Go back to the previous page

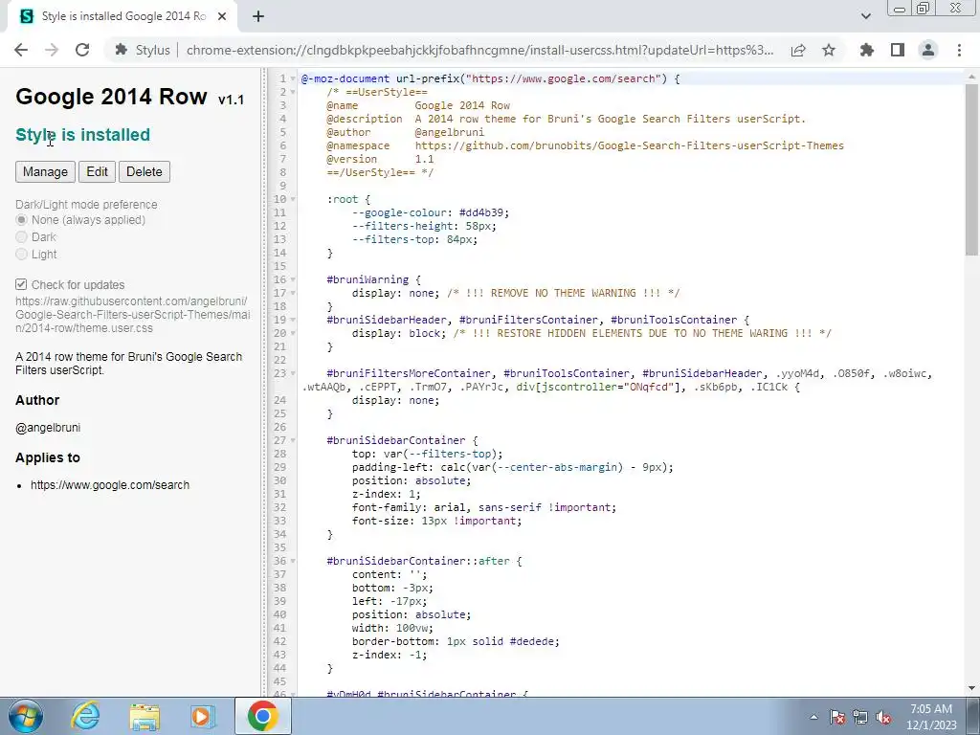tap(21, 50)
